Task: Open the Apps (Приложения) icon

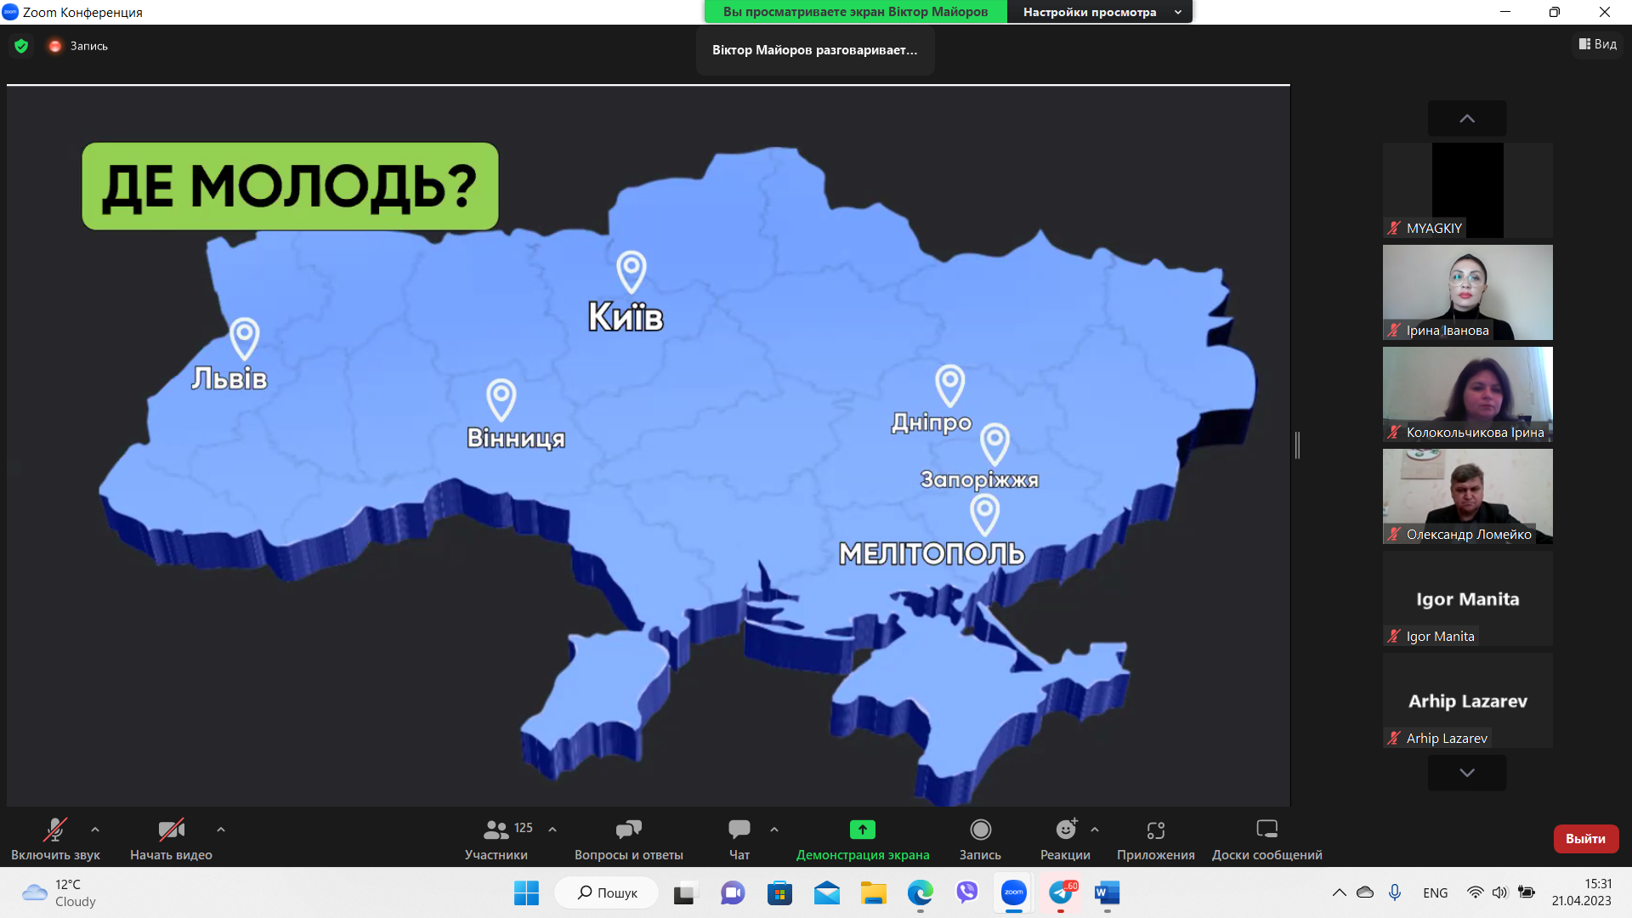Action: coord(1155,830)
